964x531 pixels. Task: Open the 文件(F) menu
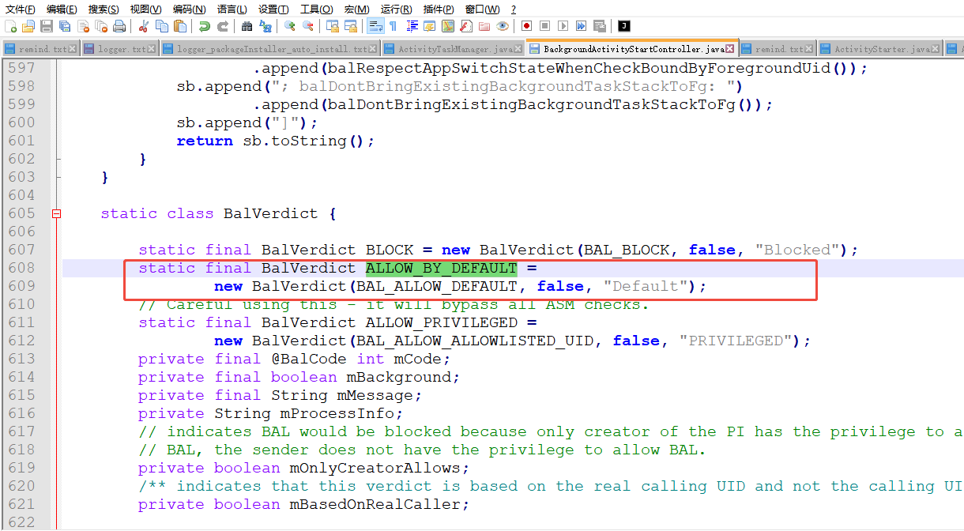[x=21, y=9]
